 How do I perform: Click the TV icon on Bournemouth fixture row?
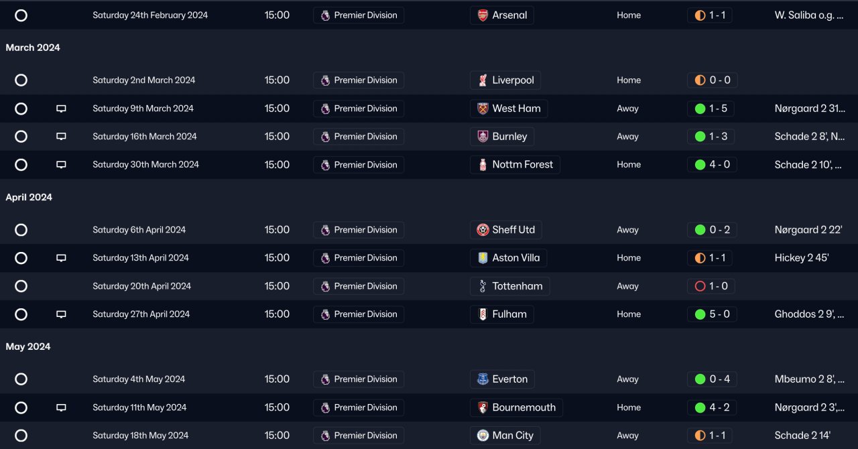(x=61, y=407)
